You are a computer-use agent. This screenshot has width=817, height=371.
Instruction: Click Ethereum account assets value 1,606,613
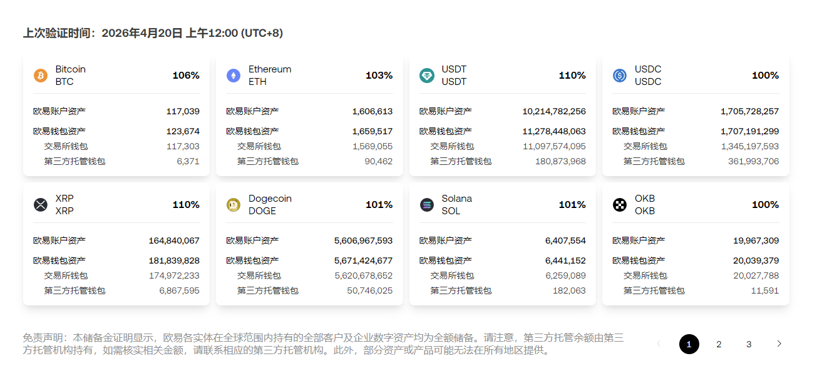coord(373,111)
